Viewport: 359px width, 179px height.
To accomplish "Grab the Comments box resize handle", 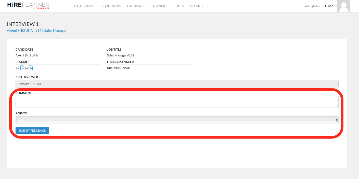I will point(337,106).
